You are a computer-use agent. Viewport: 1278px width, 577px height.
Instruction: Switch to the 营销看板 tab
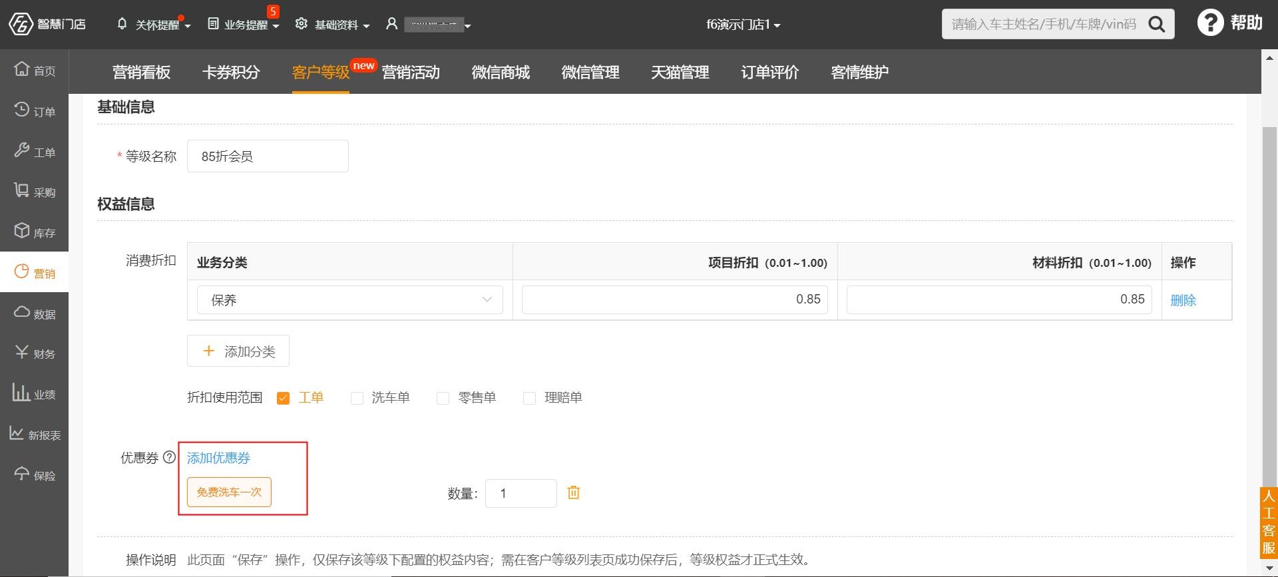point(141,72)
